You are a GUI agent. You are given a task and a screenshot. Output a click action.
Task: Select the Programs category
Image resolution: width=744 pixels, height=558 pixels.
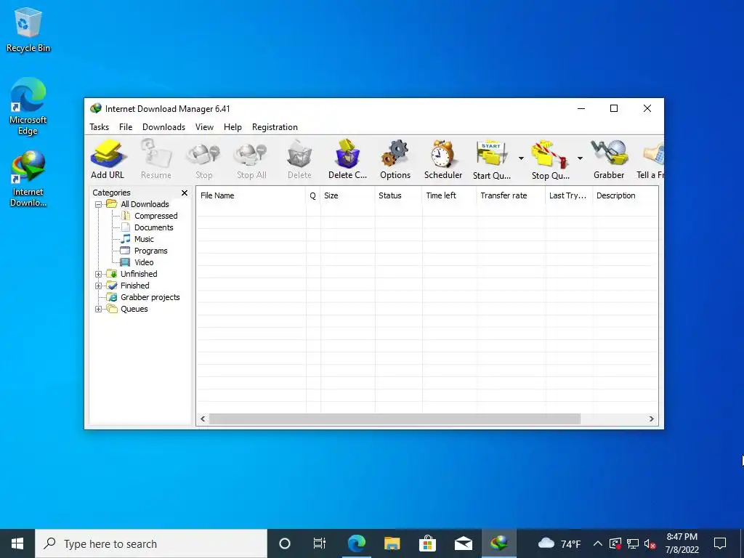point(150,251)
